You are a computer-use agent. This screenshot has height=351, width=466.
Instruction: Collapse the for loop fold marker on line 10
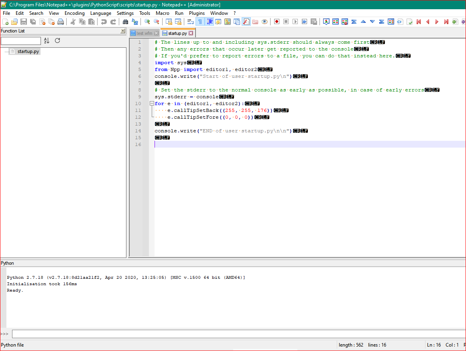point(151,103)
